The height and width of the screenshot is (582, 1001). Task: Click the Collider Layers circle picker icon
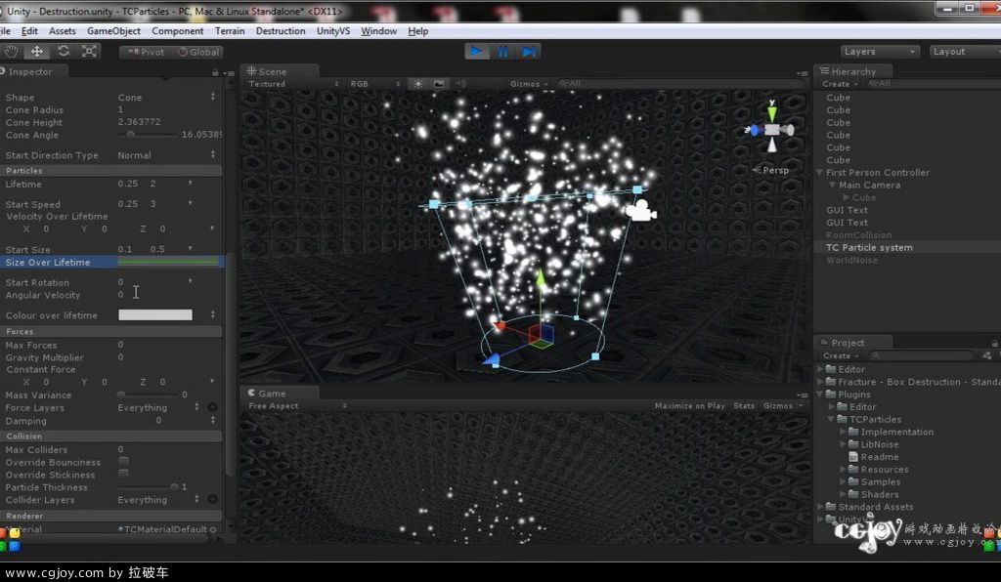tap(212, 500)
